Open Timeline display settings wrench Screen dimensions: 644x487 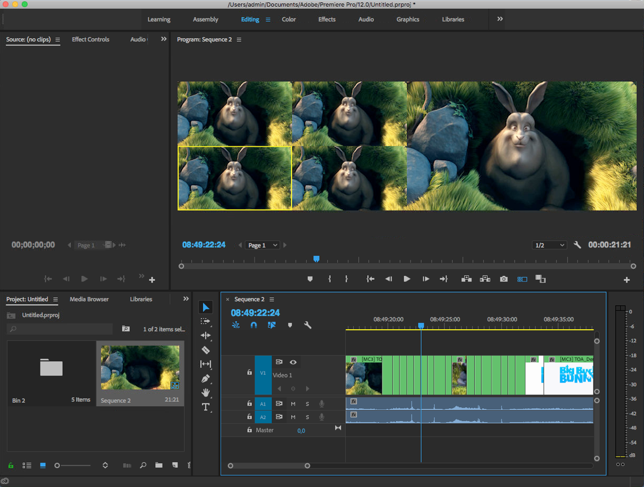click(307, 325)
